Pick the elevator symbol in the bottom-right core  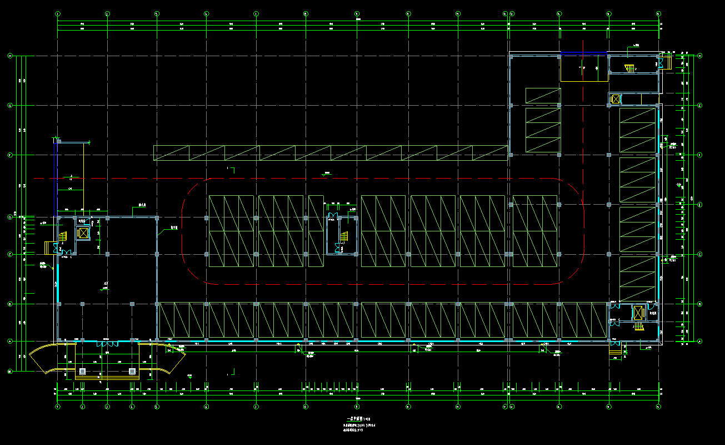637,313
